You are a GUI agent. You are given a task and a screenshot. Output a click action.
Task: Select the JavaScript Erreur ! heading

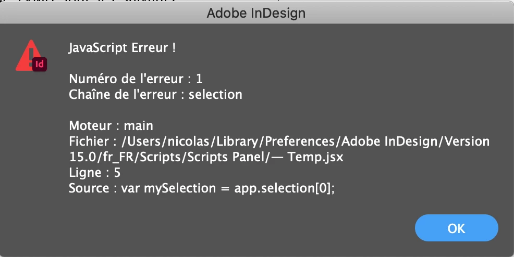(122, 48)
